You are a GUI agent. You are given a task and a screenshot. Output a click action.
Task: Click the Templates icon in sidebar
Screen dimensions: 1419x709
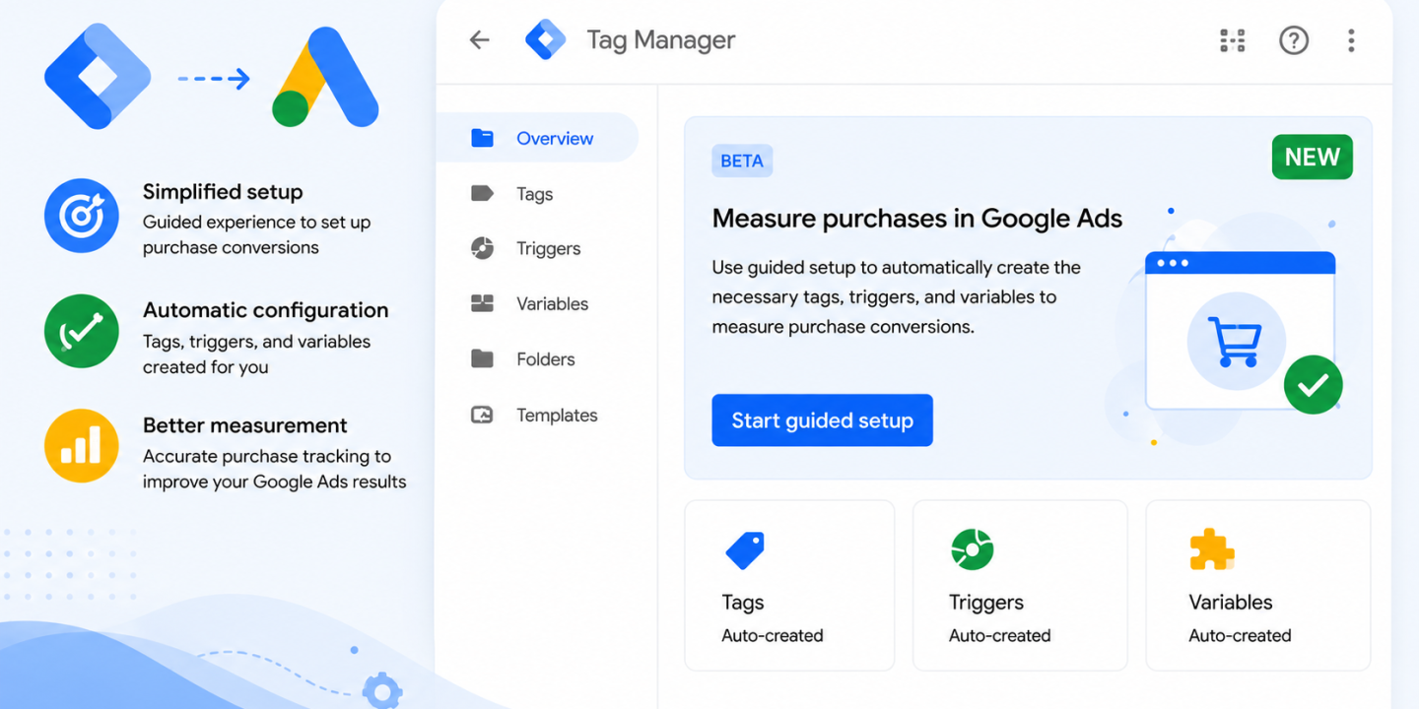click(482, 415)
